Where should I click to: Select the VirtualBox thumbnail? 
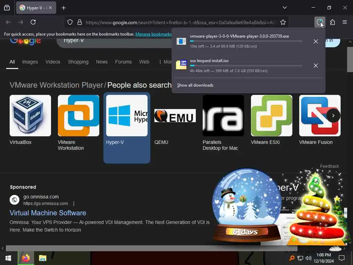(x=30, y=115)
